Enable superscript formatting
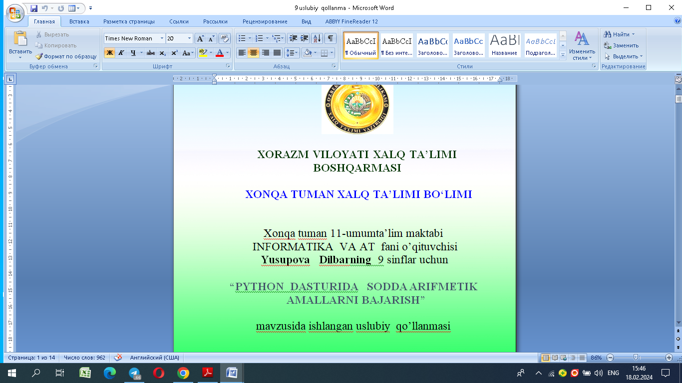This screenshot has height=383, width=682. tap(175, 52)
